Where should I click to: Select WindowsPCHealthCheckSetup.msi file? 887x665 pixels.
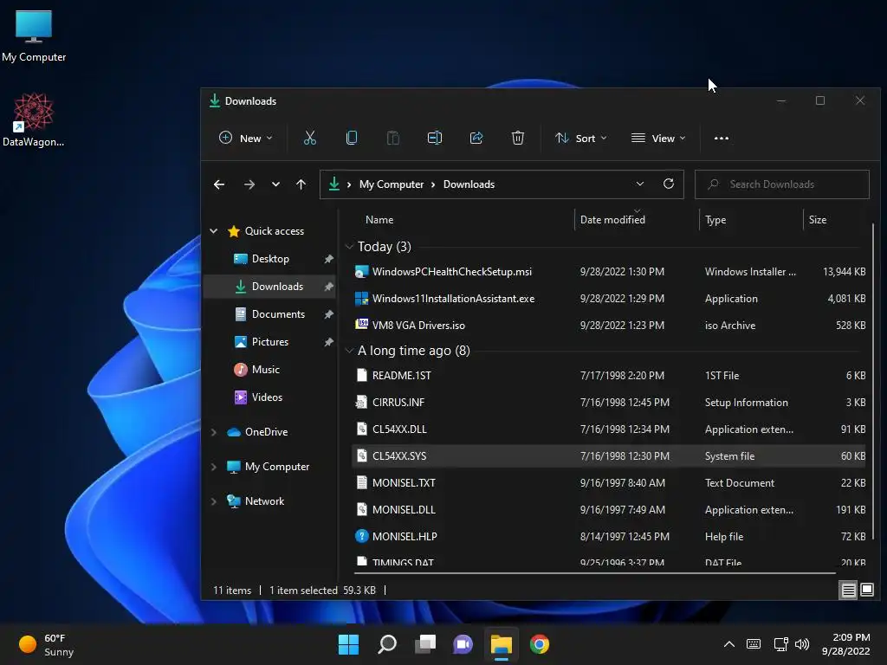(x=609, y=271)
